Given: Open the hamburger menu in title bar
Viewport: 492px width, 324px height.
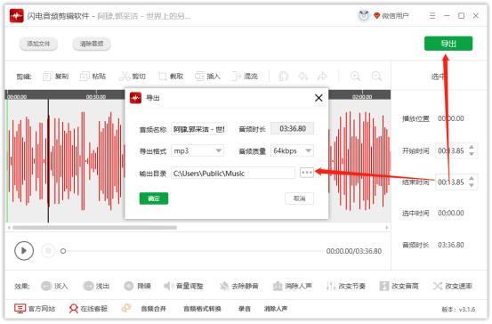Looking at the screenshot, I should click(x=432, y=15).
